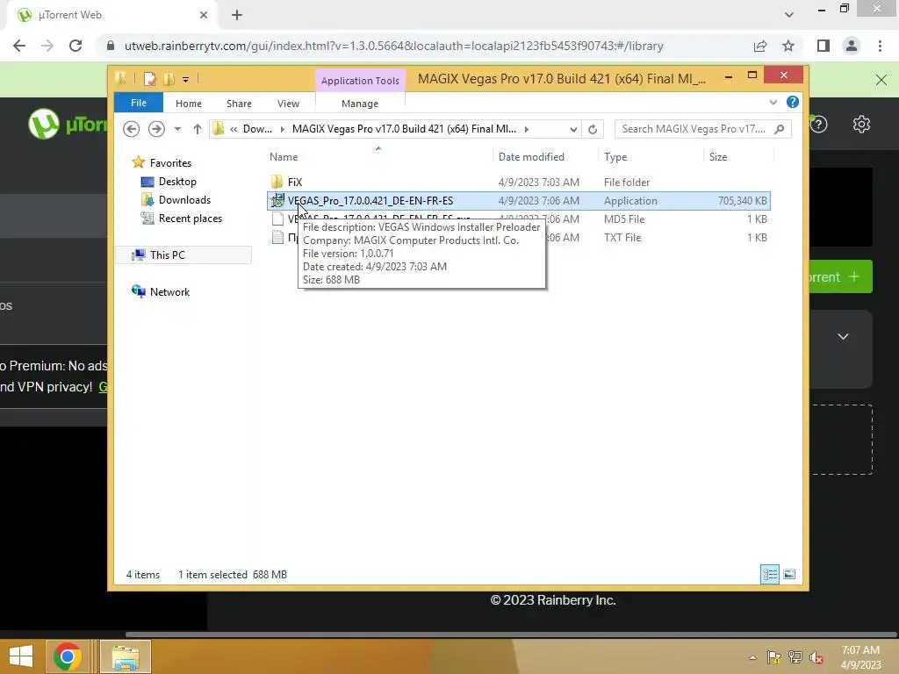Select Favorites in the navigation pane

point(170,162)
